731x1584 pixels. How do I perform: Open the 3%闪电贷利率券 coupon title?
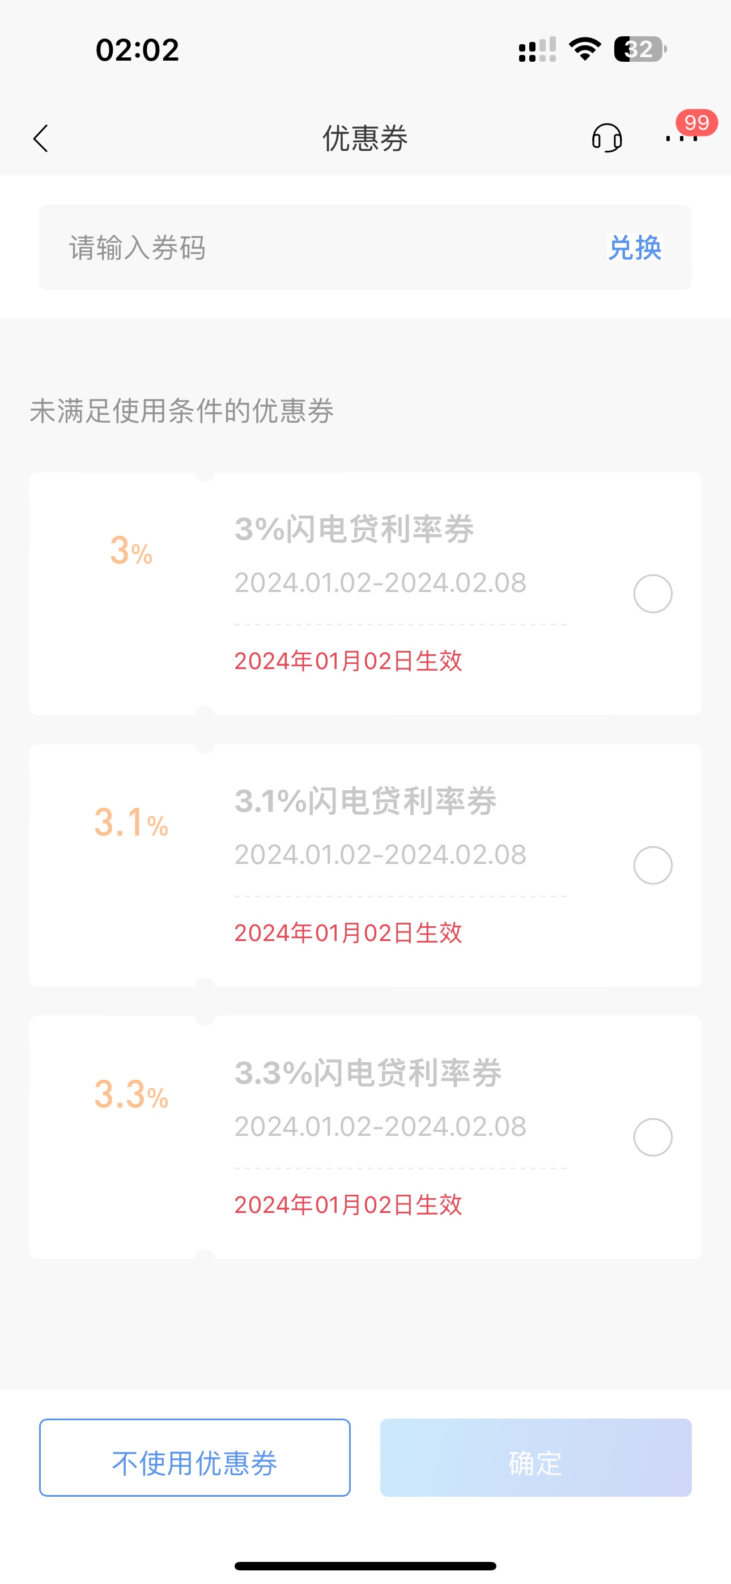pos(354,529)
